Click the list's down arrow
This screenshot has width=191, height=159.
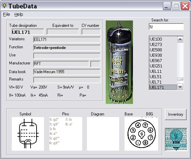[180, 87]
